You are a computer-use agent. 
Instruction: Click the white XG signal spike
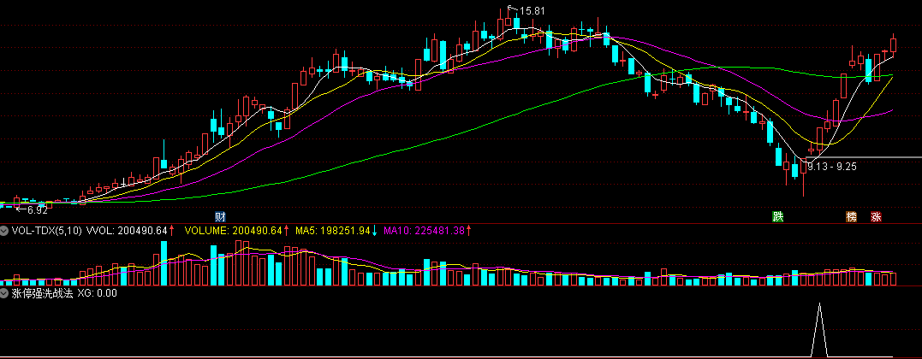click(819, 330)
